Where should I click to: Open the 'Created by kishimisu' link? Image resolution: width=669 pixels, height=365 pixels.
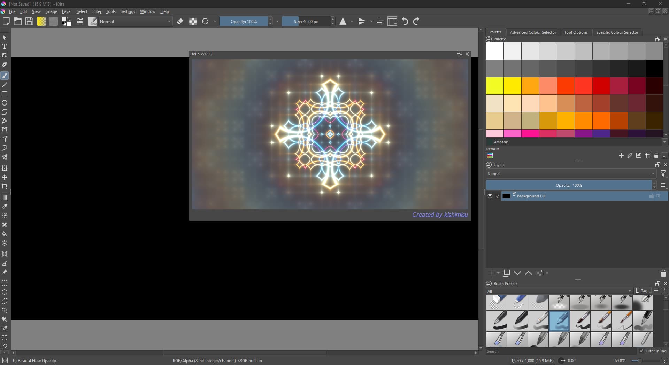point(440,215)
